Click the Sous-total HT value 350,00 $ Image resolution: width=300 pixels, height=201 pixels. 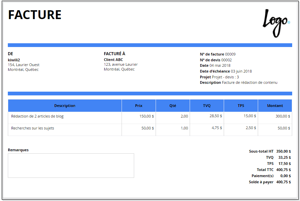click(283, 151)
